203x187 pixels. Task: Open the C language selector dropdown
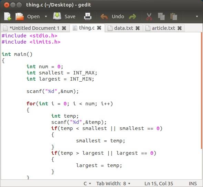pyautogui.click(x=87, y=184)
